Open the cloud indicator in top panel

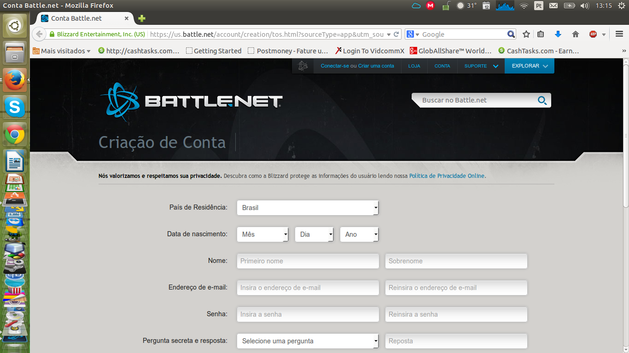416,6
